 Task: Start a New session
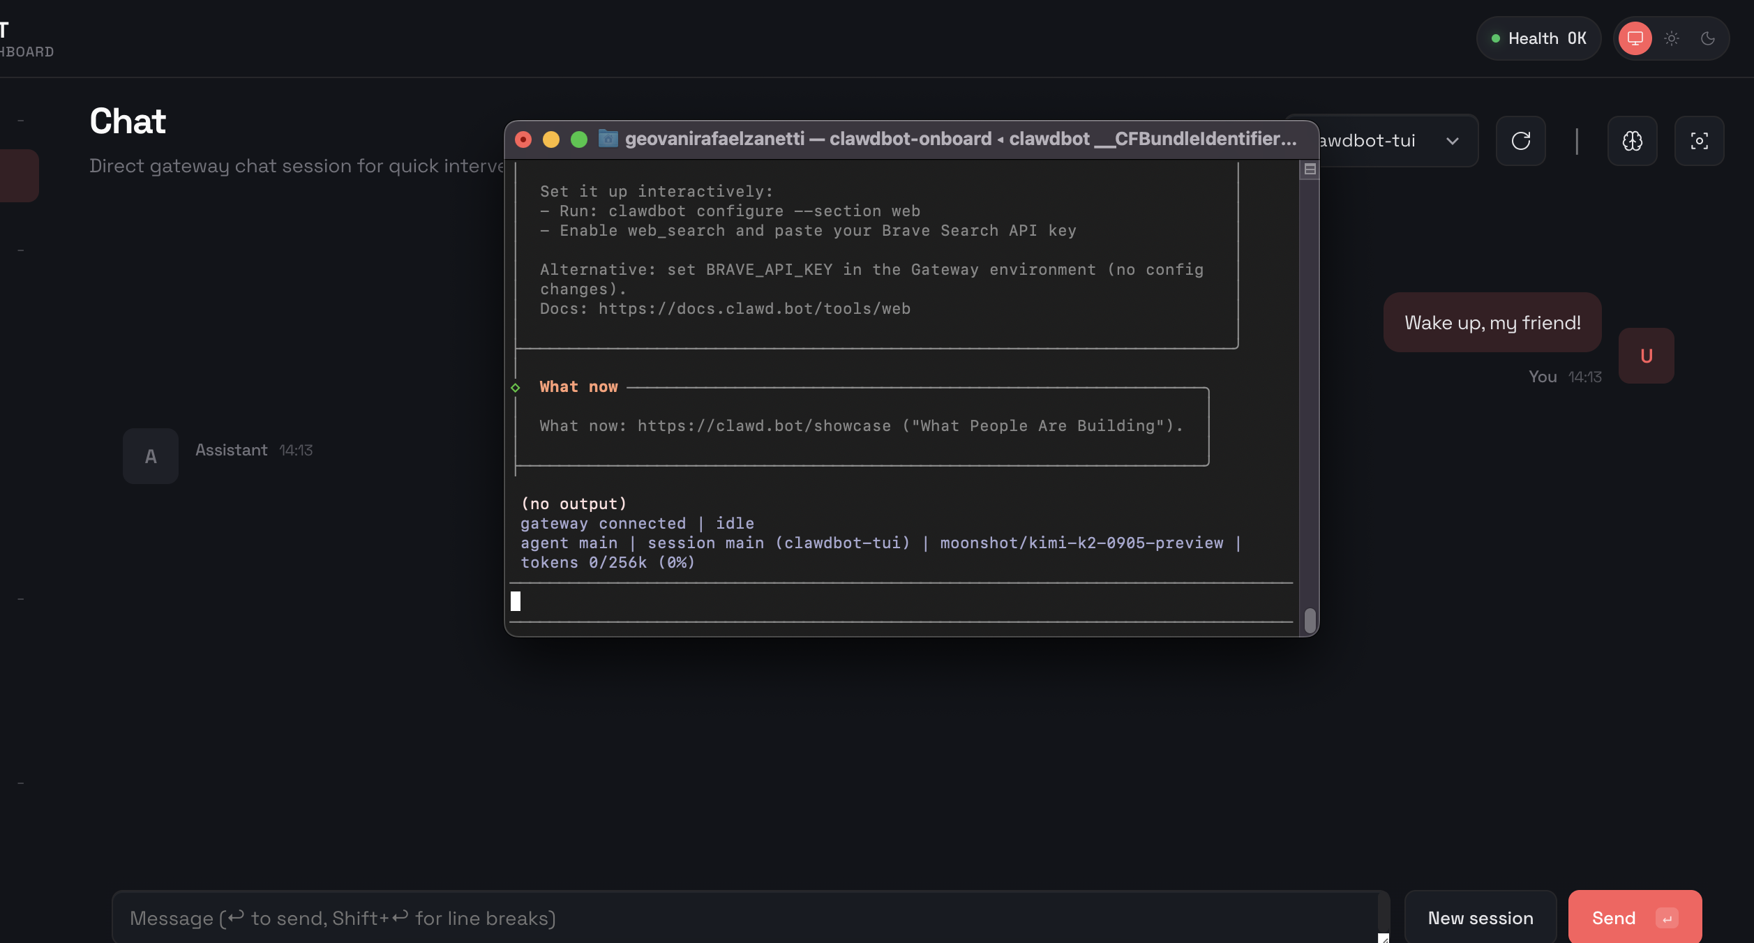pyautogui.click(x=1480, y=918)
